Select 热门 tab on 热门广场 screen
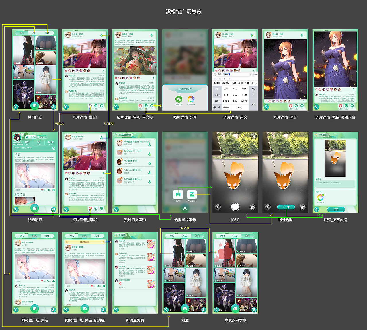Screen dimensions: 367x330 (x=22, y=33)
